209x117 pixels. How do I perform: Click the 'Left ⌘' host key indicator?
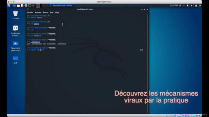198,116
